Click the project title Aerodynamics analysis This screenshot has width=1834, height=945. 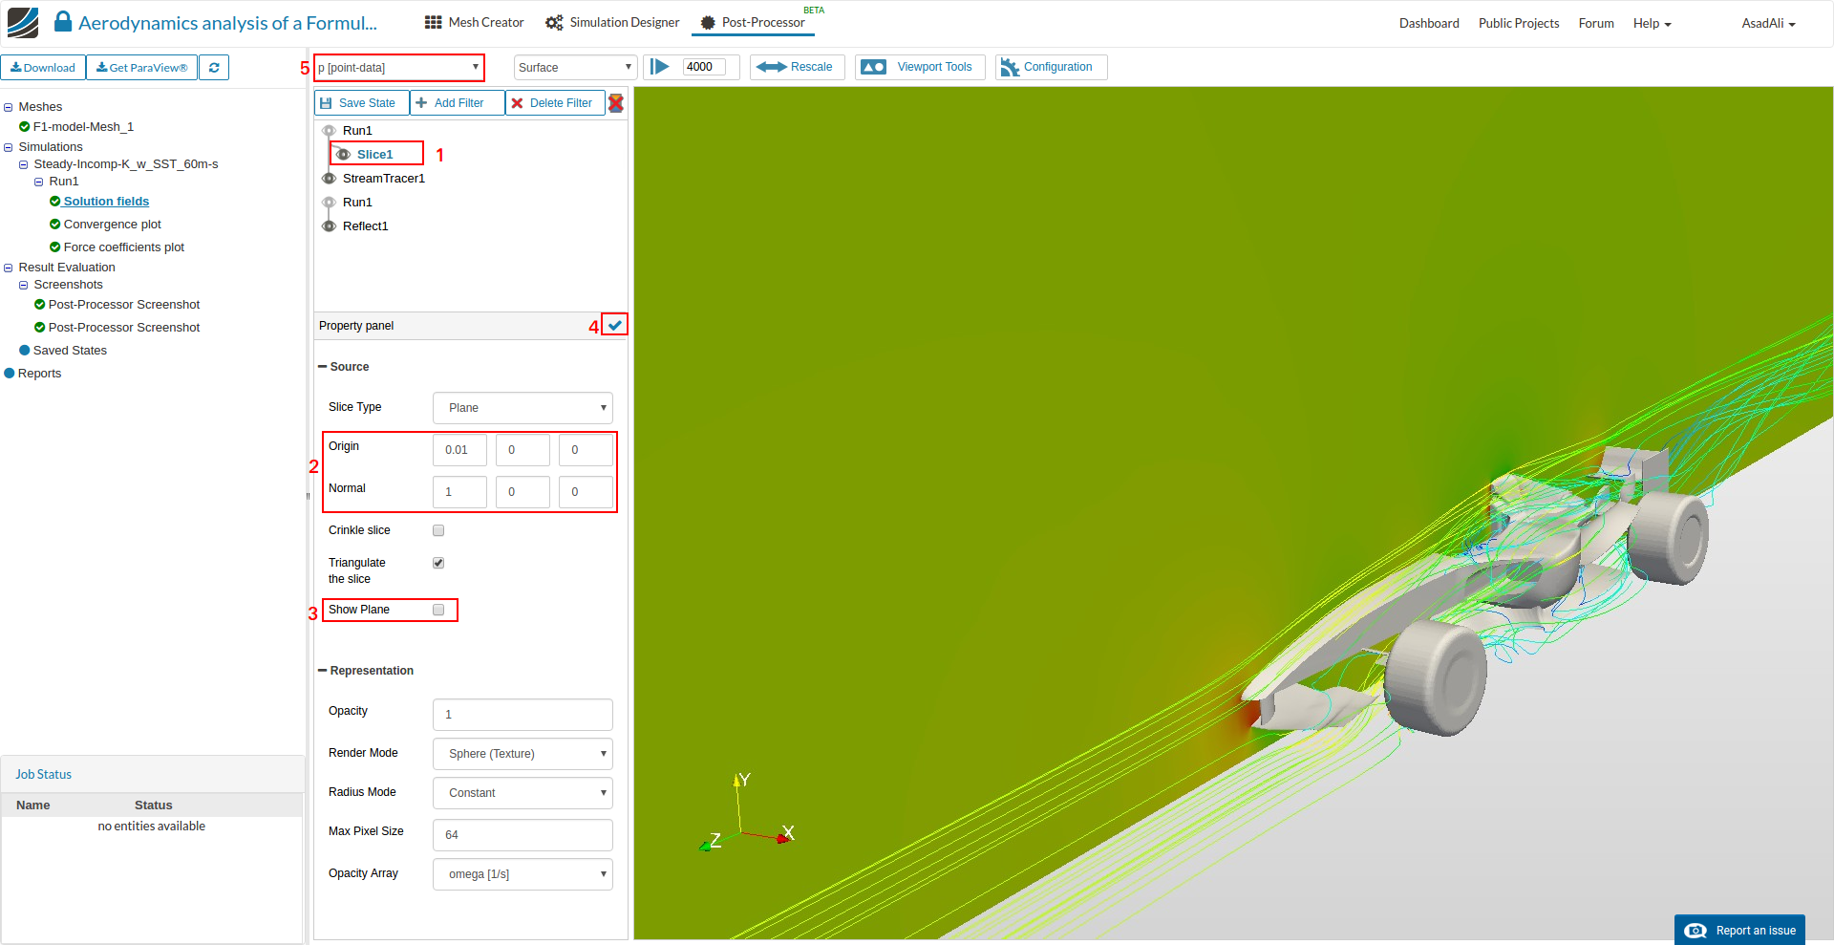click(x=227, y=23)
